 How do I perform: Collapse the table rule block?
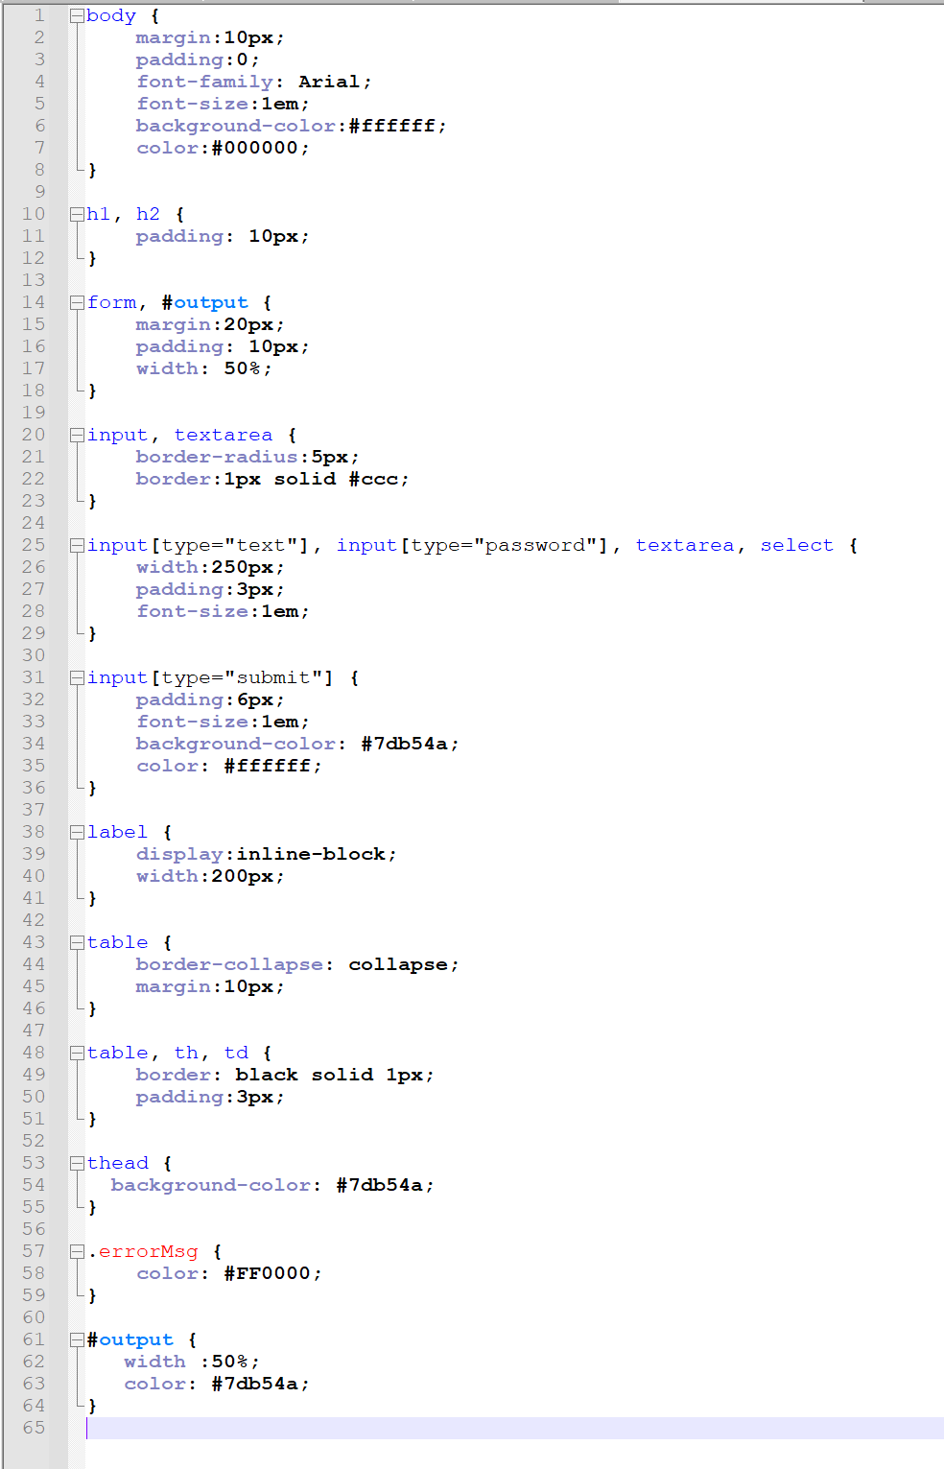(77, 941)
